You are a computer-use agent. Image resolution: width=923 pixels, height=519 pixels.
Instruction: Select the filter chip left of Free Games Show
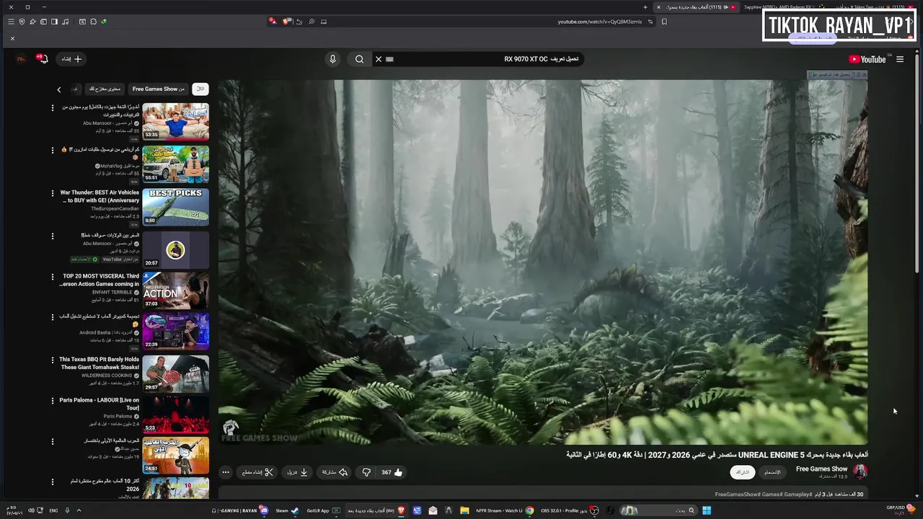point(105,89)
